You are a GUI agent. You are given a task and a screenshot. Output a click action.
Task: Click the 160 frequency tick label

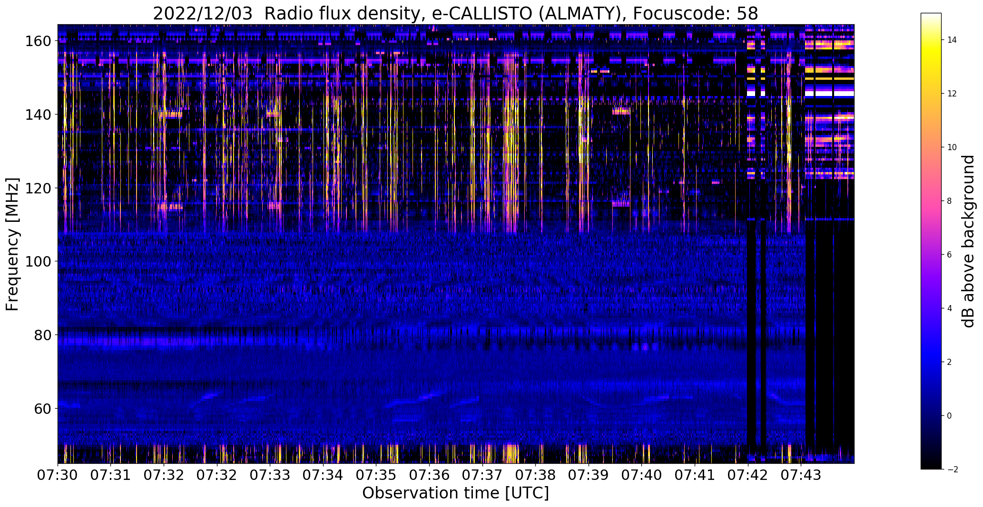coord(38,41)
